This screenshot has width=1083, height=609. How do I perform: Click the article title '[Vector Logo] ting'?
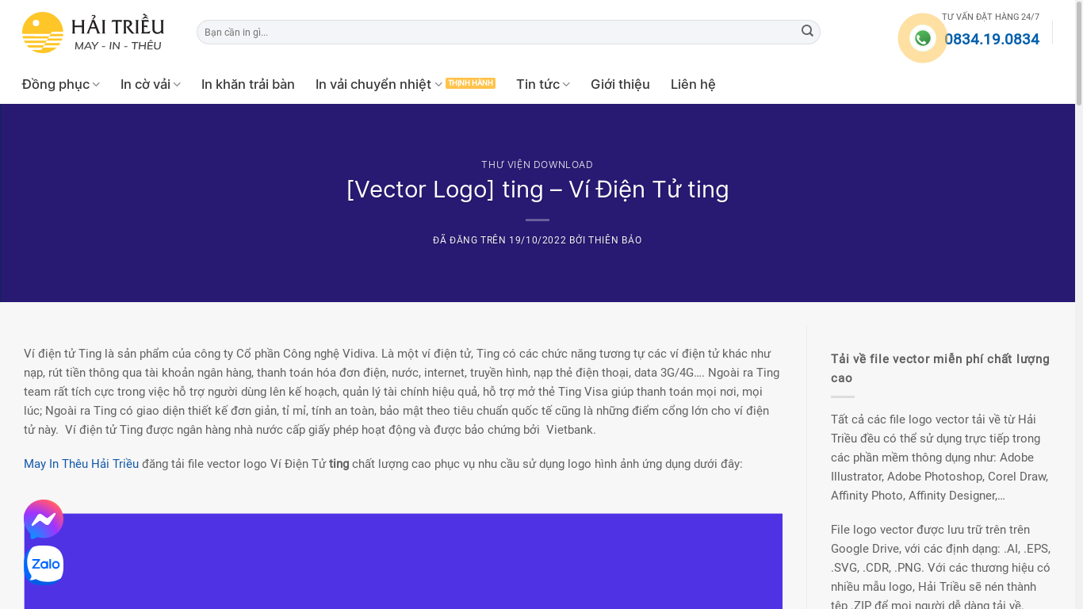tap(538, 190)
